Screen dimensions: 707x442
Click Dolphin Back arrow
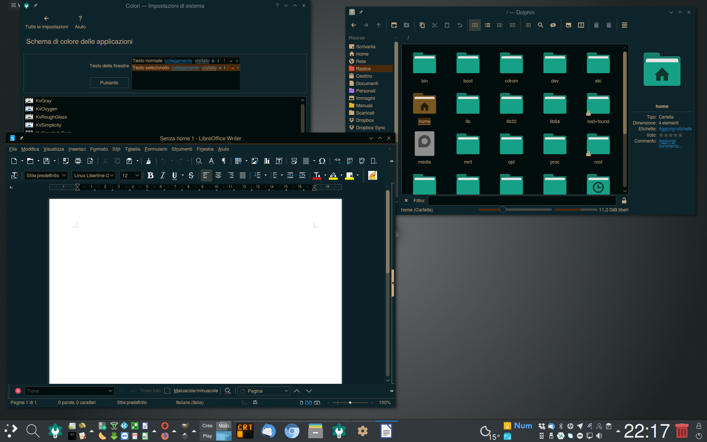[353, 25]
